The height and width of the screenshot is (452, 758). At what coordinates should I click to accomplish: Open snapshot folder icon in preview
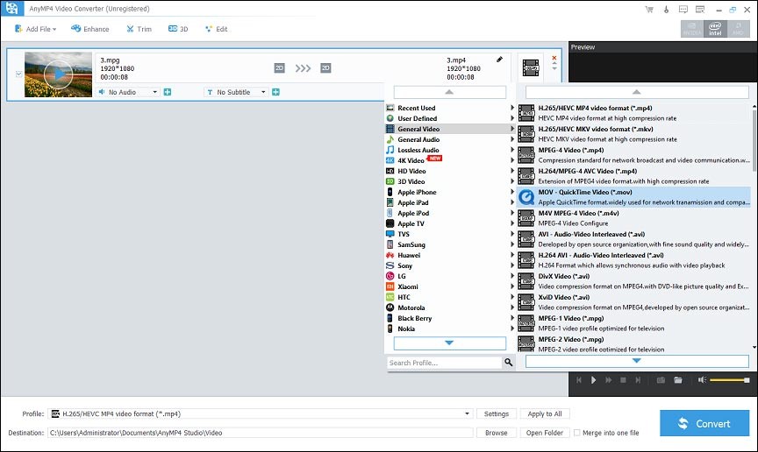pyautogui.click(x=678, y=380)
